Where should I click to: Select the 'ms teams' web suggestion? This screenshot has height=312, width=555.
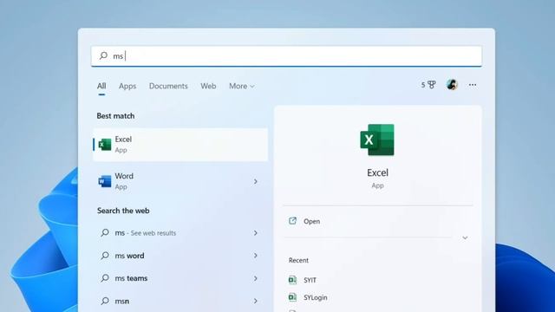click(180, 278)
